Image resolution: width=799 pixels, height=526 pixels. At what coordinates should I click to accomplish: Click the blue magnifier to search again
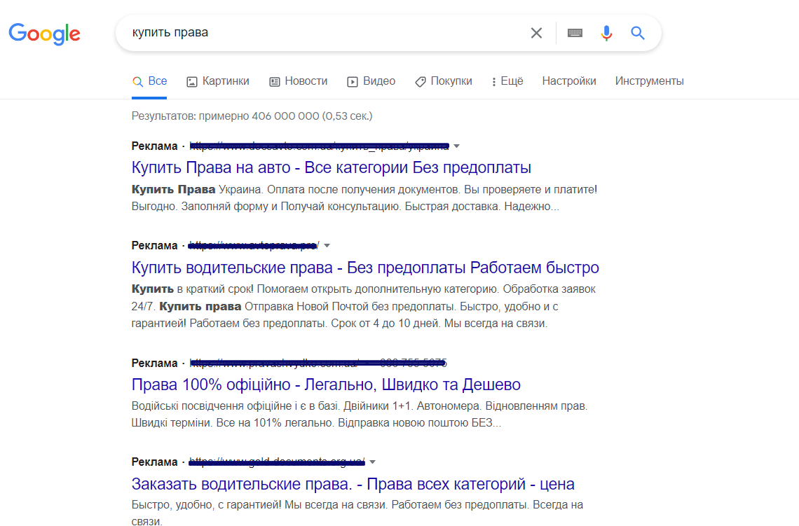coord(637,33)
